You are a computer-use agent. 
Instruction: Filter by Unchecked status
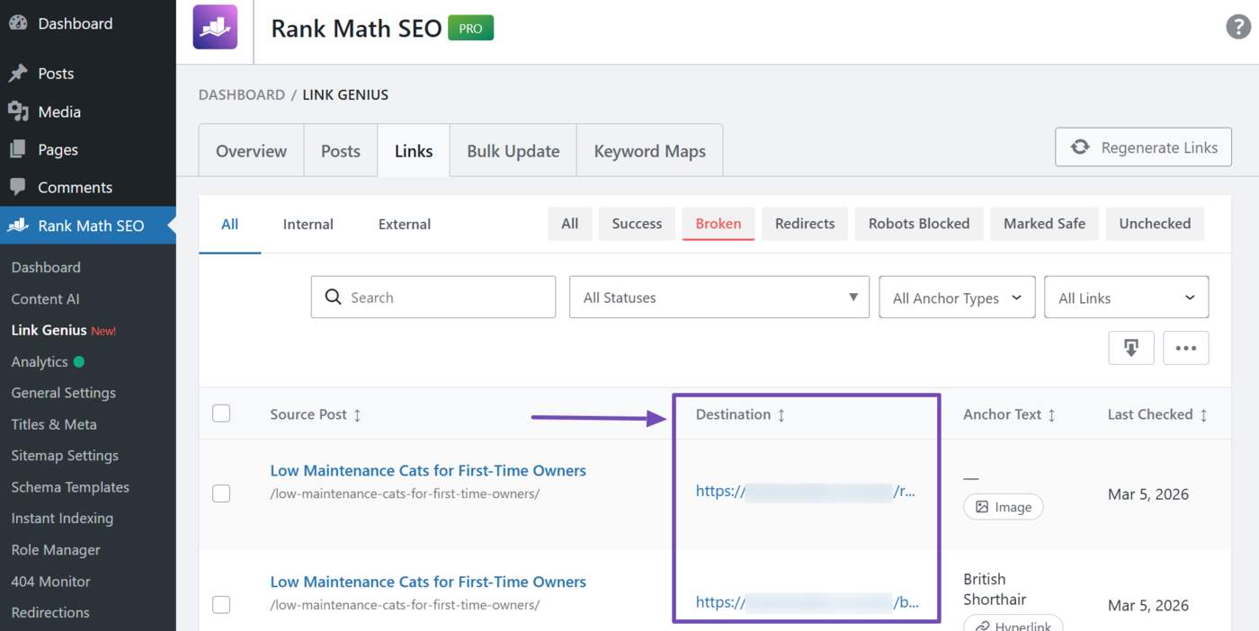(1155, 224)
